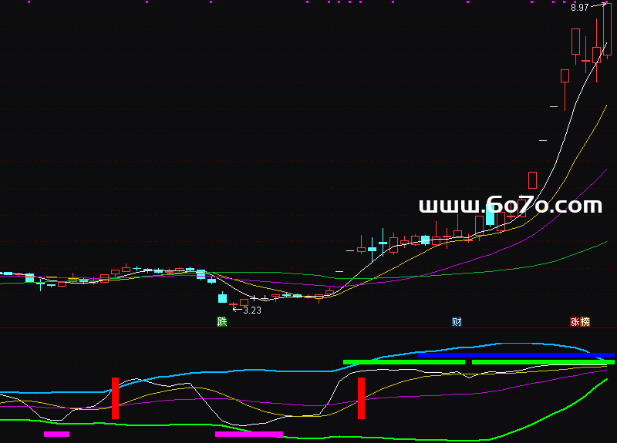Click the right green horizontal signal bar
Image resolution: width=617 pixels, height=443 pixels.
(543, 361)
